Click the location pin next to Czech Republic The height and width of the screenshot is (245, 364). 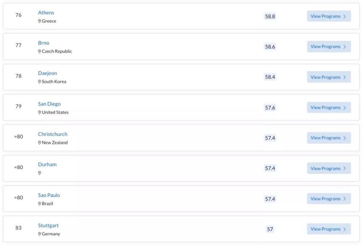click(x=39, y=52)
